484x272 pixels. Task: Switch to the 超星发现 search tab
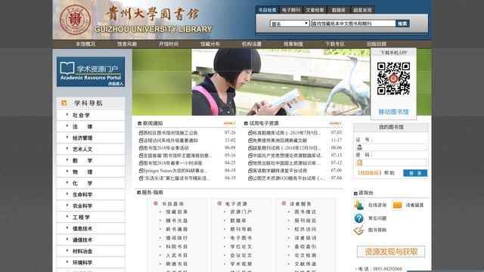point(362,10)
